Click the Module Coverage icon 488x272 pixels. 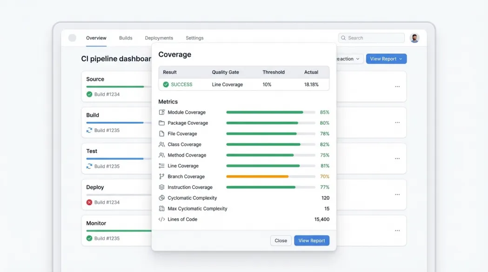(x=162, y=113)
